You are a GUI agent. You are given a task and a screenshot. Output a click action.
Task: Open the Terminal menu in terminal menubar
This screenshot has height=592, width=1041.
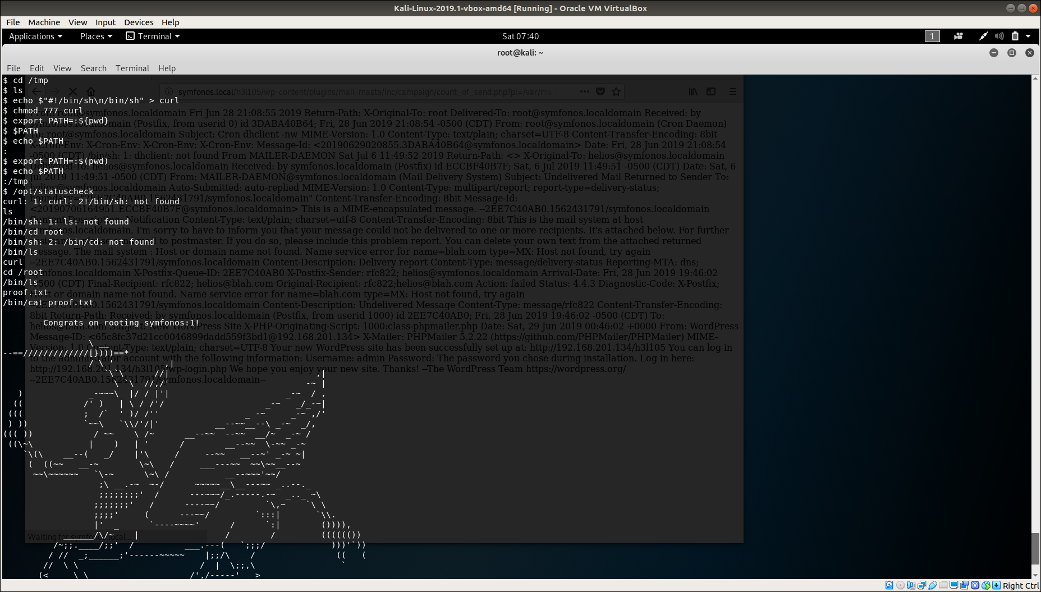(x=132, y=68)
